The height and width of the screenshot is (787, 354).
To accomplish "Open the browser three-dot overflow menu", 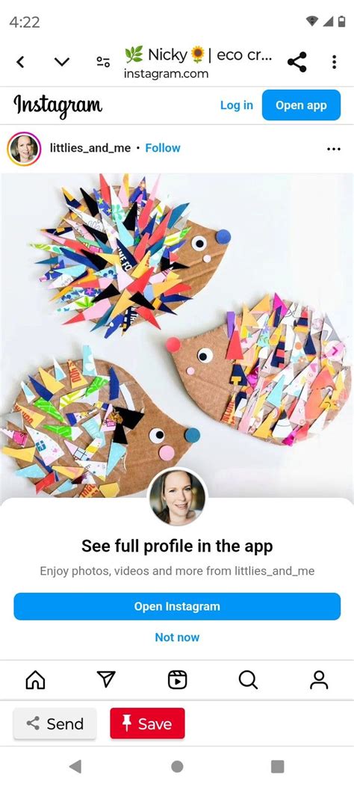I will (334, 62).
